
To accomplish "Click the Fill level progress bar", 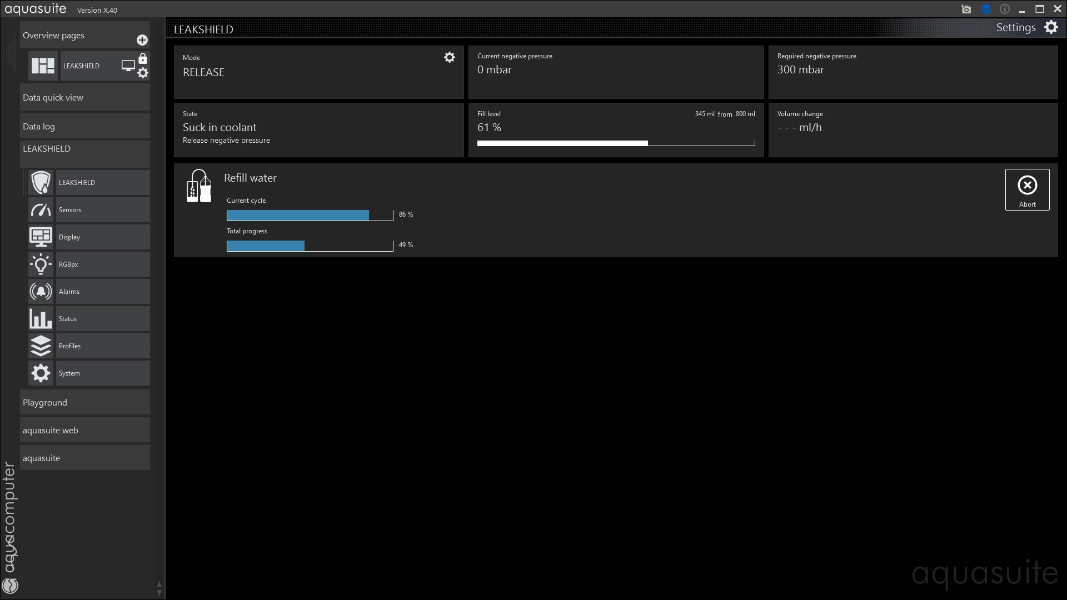I will pyautogui.click(x=616, y=143).
